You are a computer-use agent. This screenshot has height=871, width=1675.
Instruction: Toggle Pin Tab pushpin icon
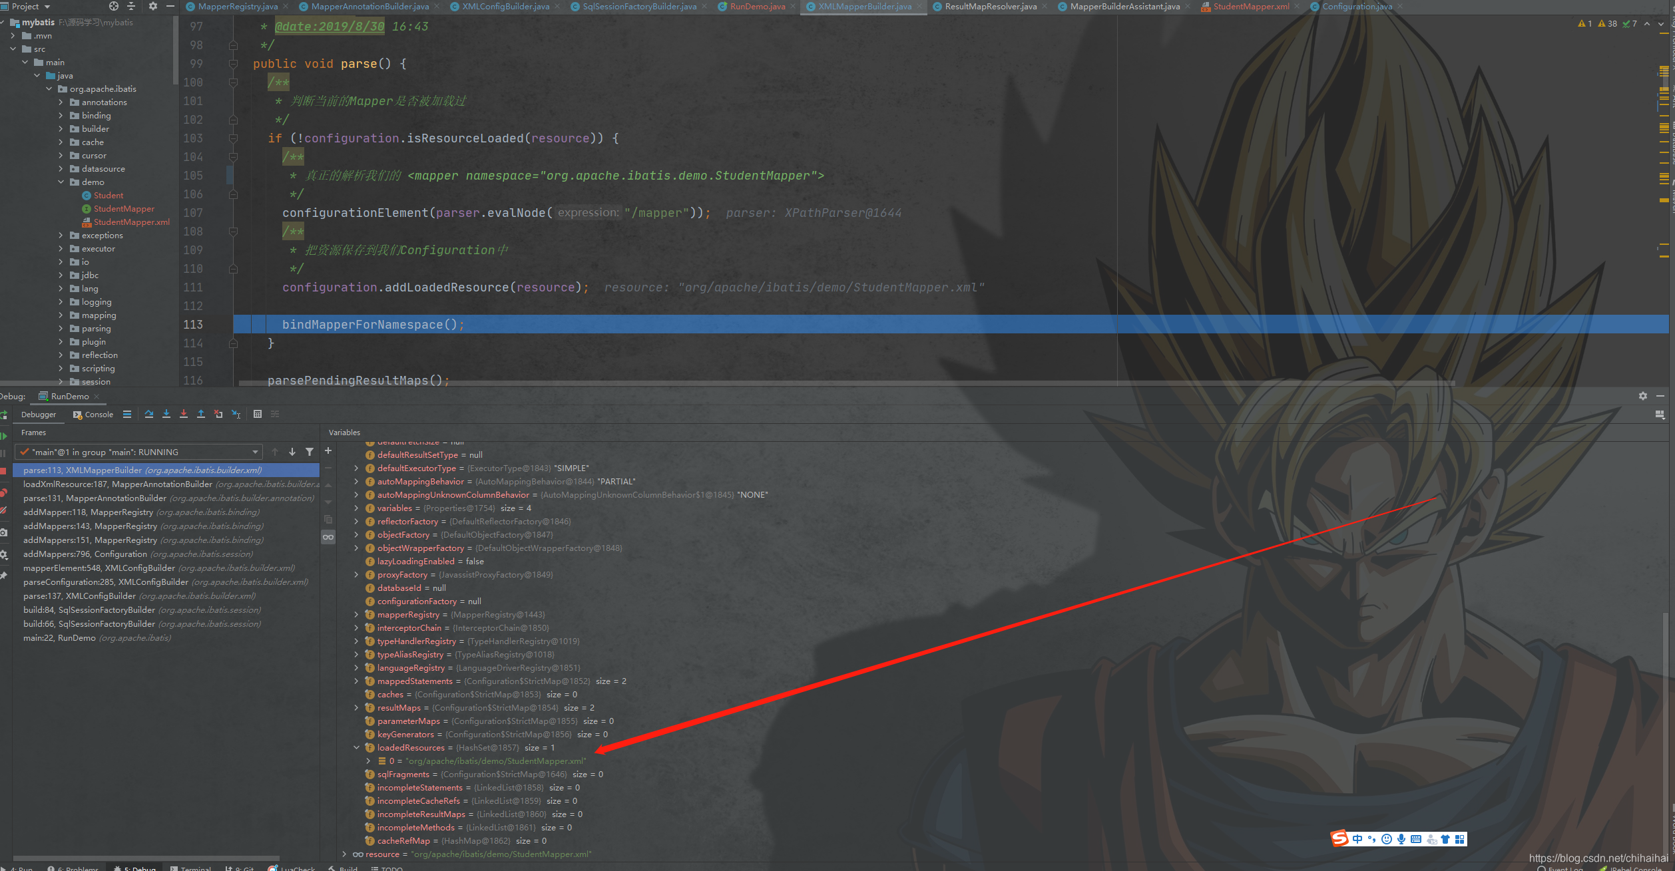(3, 576)
